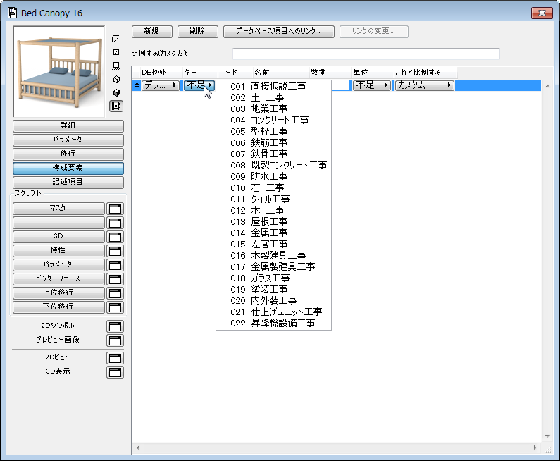The image size is (560, 461).
Task: Open プレビュー画像 window icon
Action: 115,340
